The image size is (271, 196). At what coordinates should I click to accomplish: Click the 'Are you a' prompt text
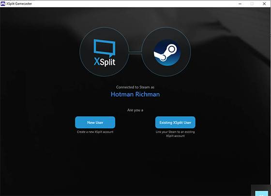[135, 110]
